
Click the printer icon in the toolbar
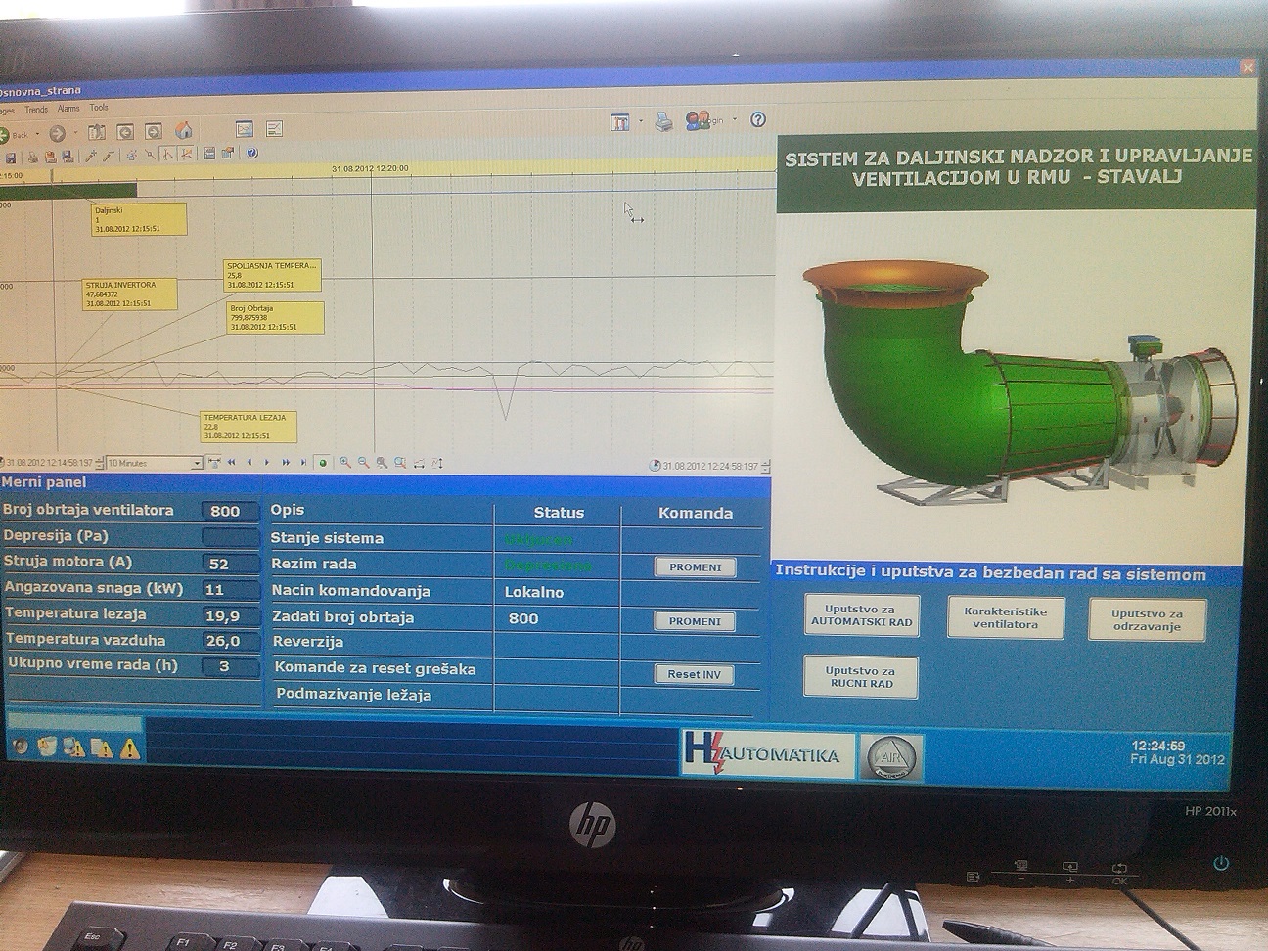coord(663,121)
